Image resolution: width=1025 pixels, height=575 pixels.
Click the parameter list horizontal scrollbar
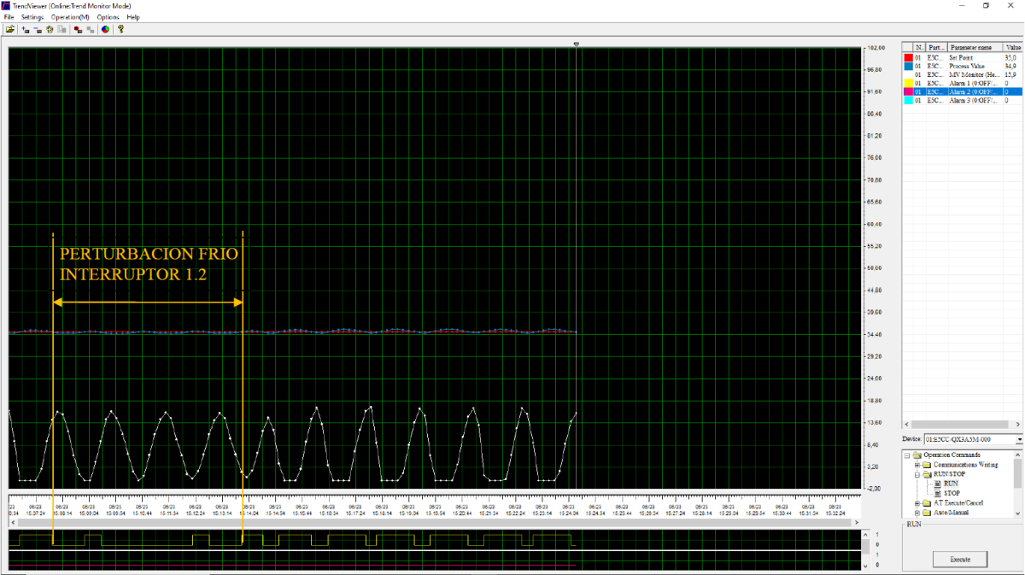pos(963,425)
